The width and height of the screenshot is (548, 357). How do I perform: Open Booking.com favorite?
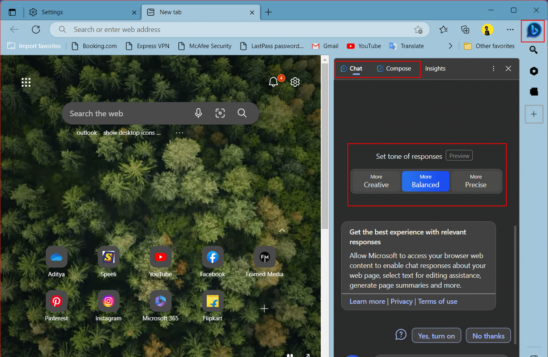point(94,46)
